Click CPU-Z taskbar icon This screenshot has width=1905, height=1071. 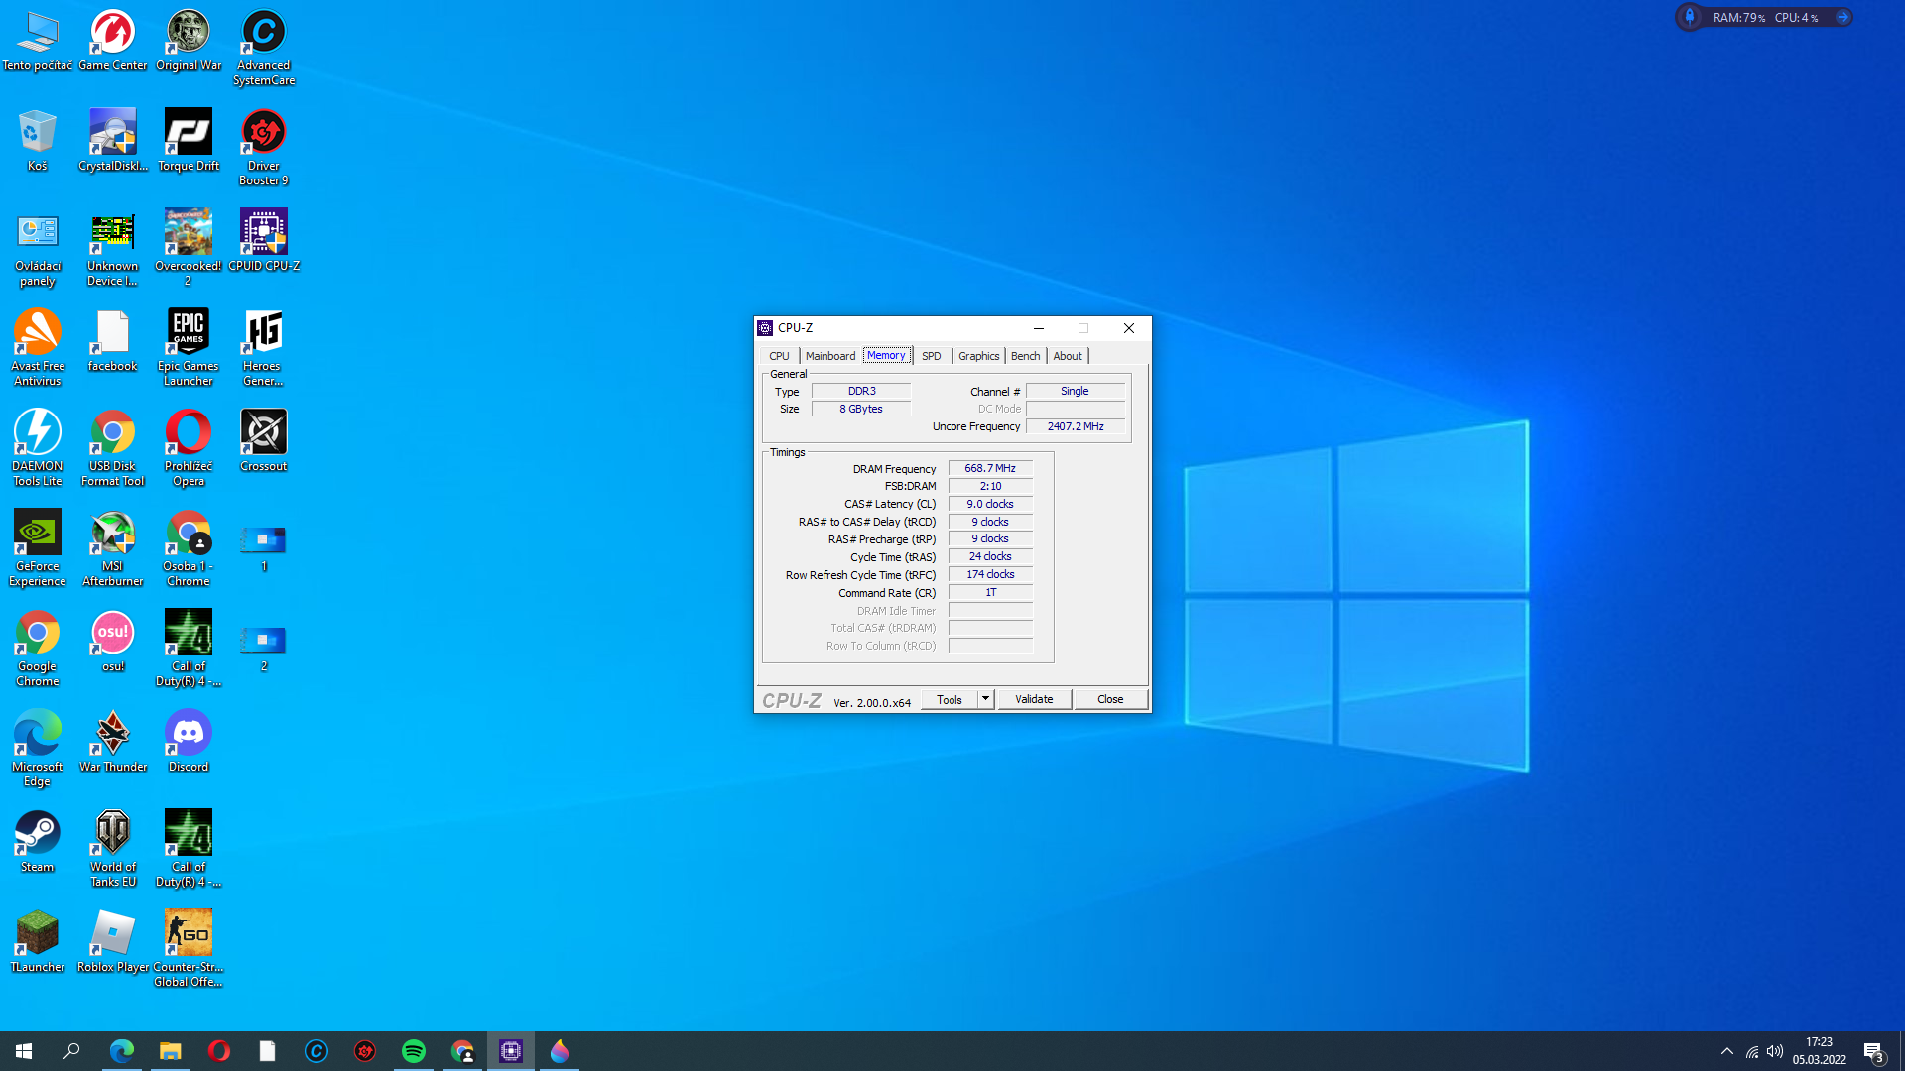click(x=511, y=1051)
